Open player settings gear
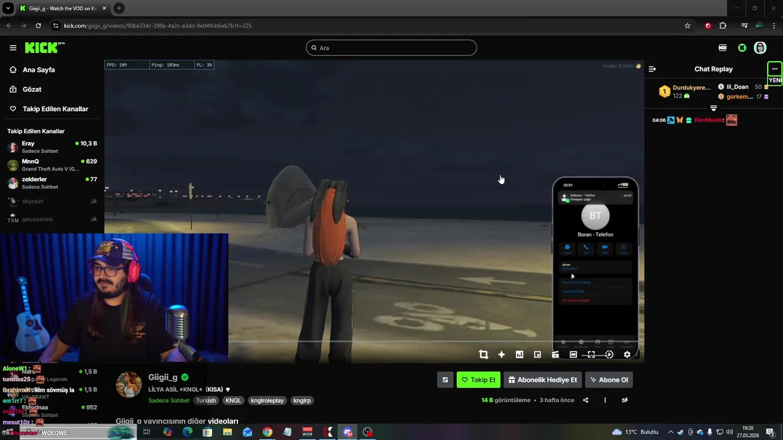This screenshot has height=440, width=783. tap(627, 354)
